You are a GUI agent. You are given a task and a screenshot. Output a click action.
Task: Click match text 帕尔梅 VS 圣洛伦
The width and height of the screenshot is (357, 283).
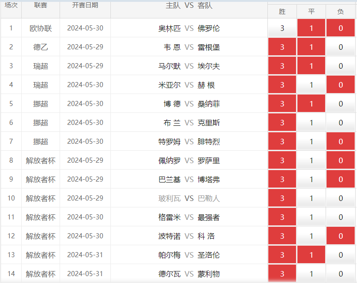pos(189,255)
